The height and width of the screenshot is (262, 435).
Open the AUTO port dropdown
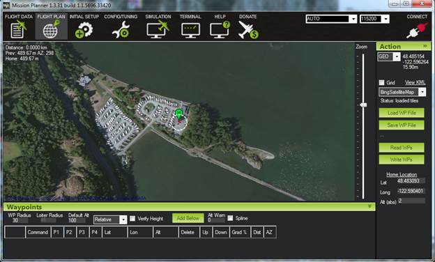(331, 19)
